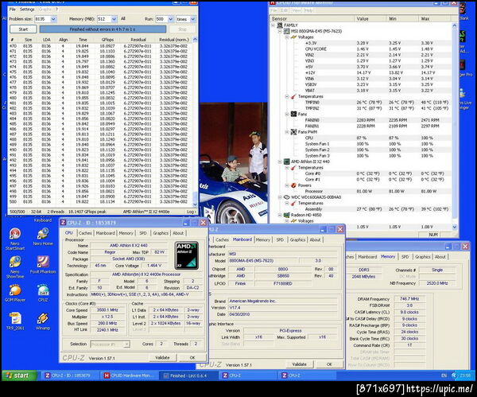Collapse Voltages node under MSI board
Viewport: 477px width, 397px height.
(286, 37)
